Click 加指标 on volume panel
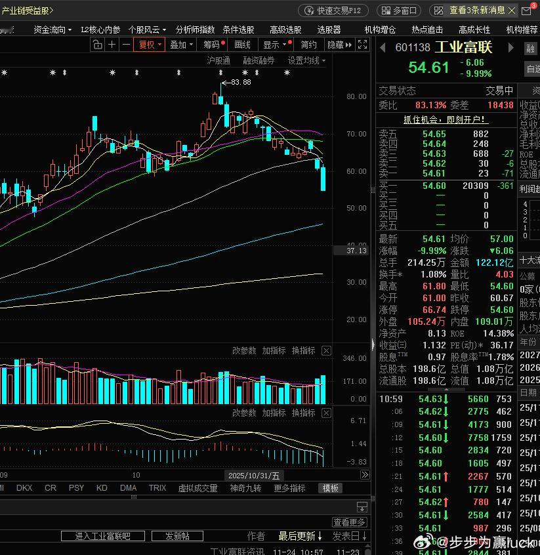Screen dimensions: 540x555 click(x=274, y=351)
